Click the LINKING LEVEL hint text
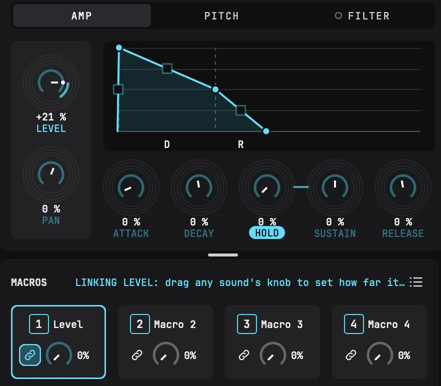 coord(240,282)
